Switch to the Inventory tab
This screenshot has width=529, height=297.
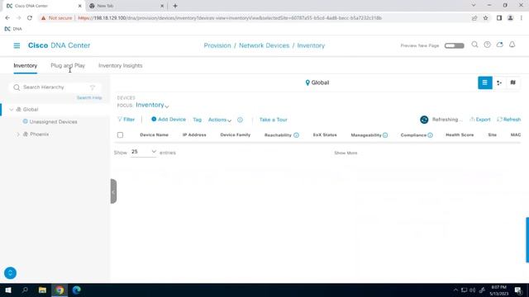tap(26, 66)
